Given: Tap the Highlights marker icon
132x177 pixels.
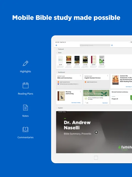Looking at the screenshot, I should click(x=26, y=63).
